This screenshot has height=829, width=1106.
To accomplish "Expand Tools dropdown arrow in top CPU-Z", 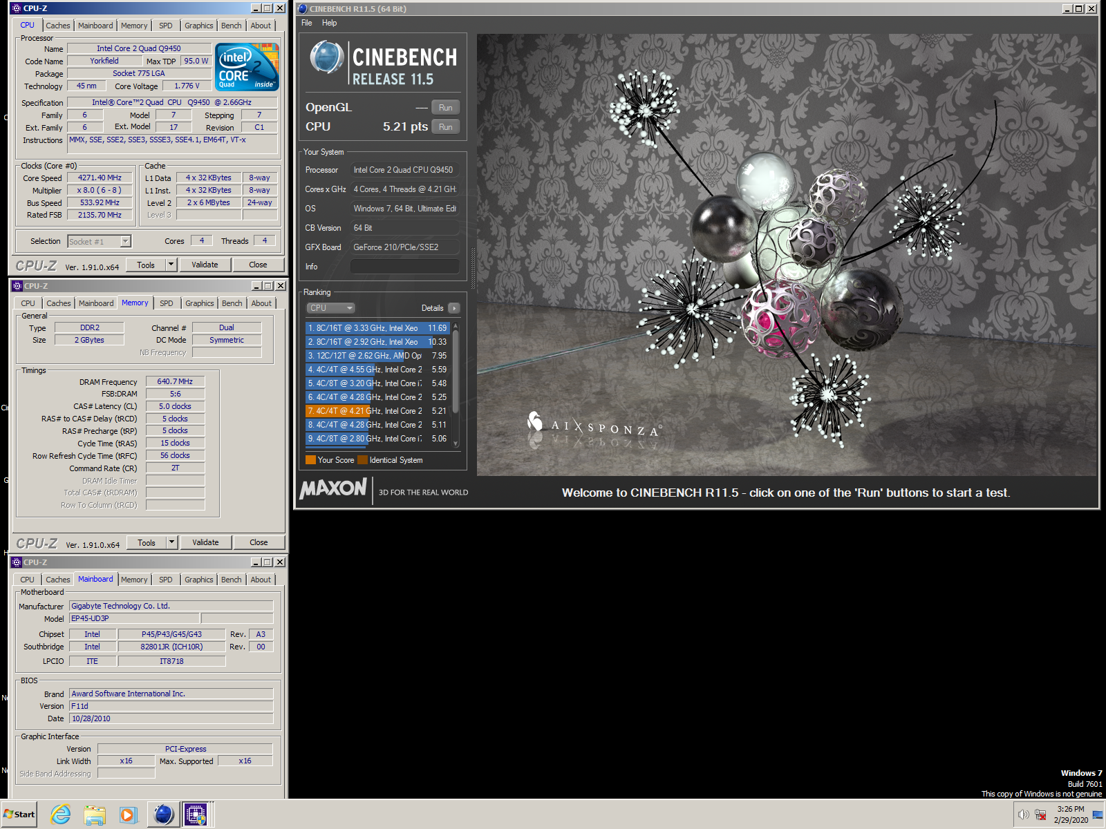I will [x=171, y=265].
